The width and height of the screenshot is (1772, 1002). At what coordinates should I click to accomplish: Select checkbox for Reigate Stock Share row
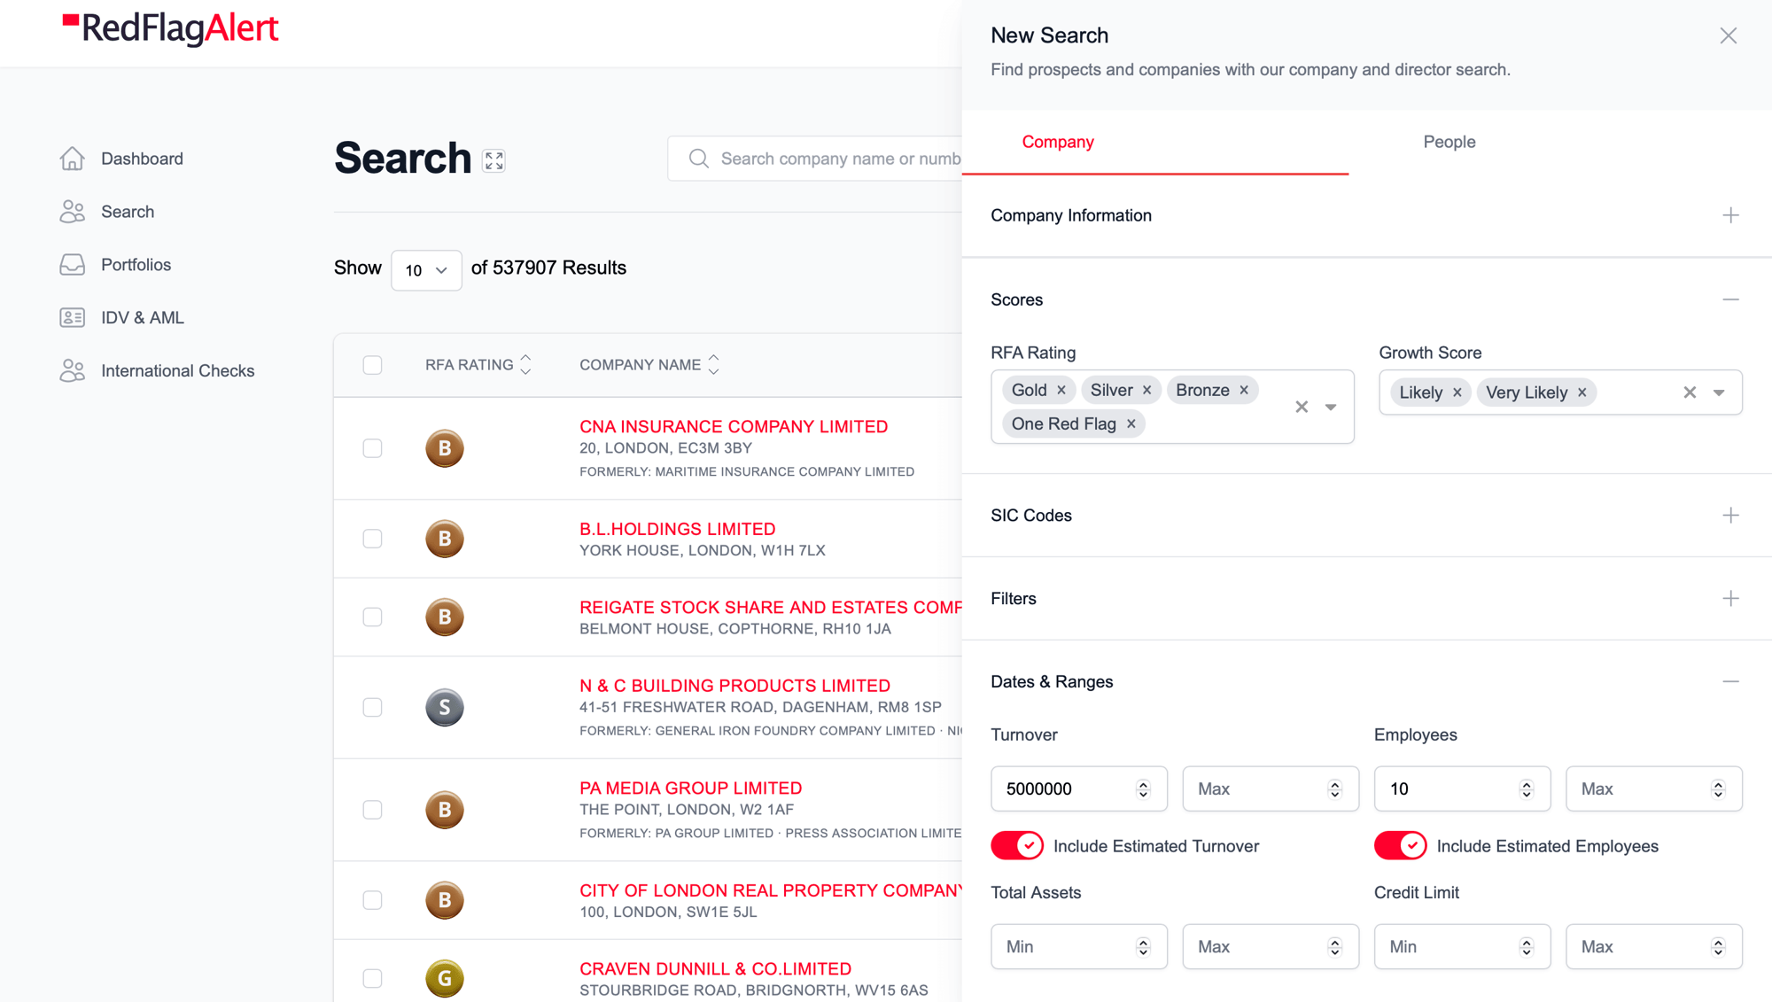click(x=372, y=617)
